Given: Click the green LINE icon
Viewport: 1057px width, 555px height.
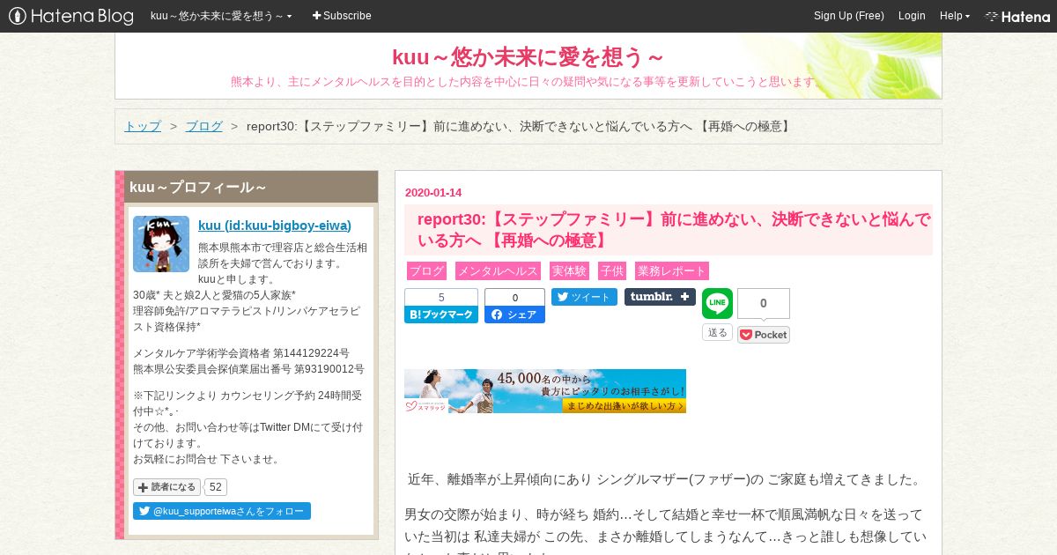Looking at the screenshot, I should (x=717, y=304).
